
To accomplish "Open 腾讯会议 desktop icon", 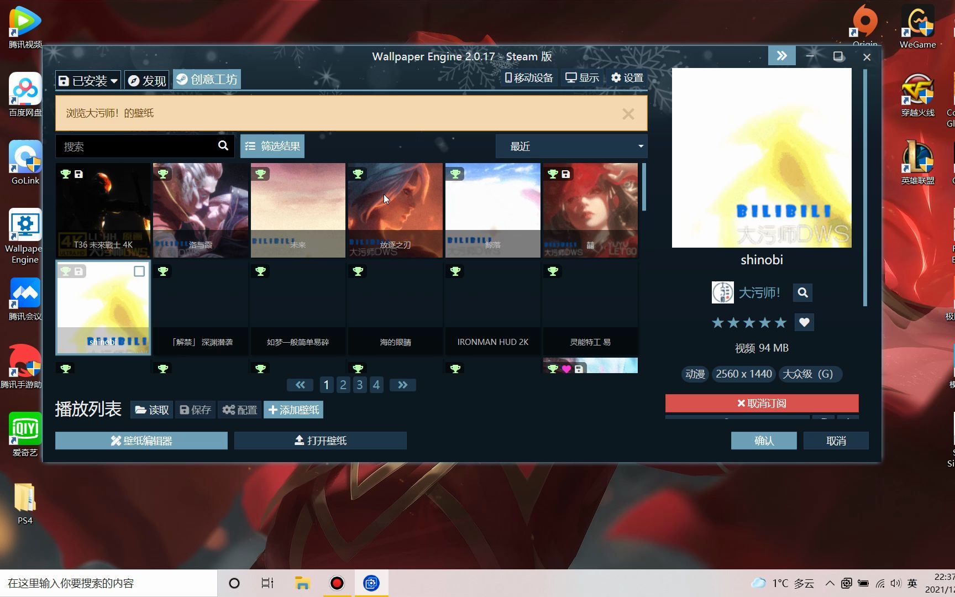I will pyautogui.click(x=25, y=298).
